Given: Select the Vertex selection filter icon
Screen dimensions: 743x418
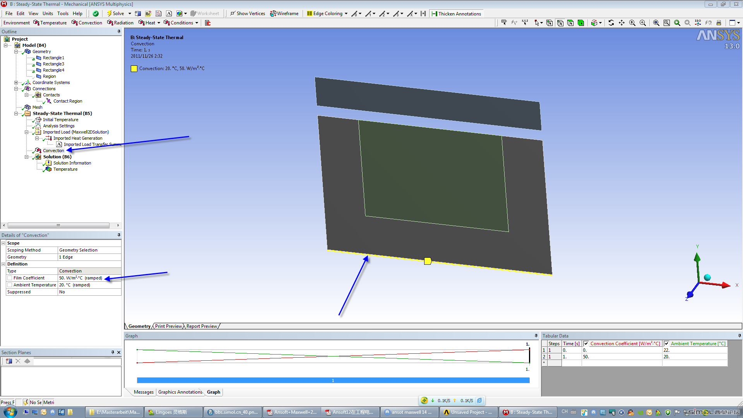Looking at the screenshot, I should pyautogui.click(x=550, y=23).
